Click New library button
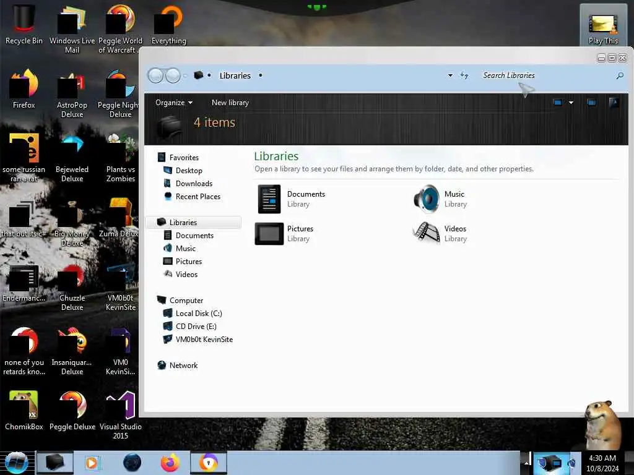This screenshot has width=634, height=475. tap(230, 103)
